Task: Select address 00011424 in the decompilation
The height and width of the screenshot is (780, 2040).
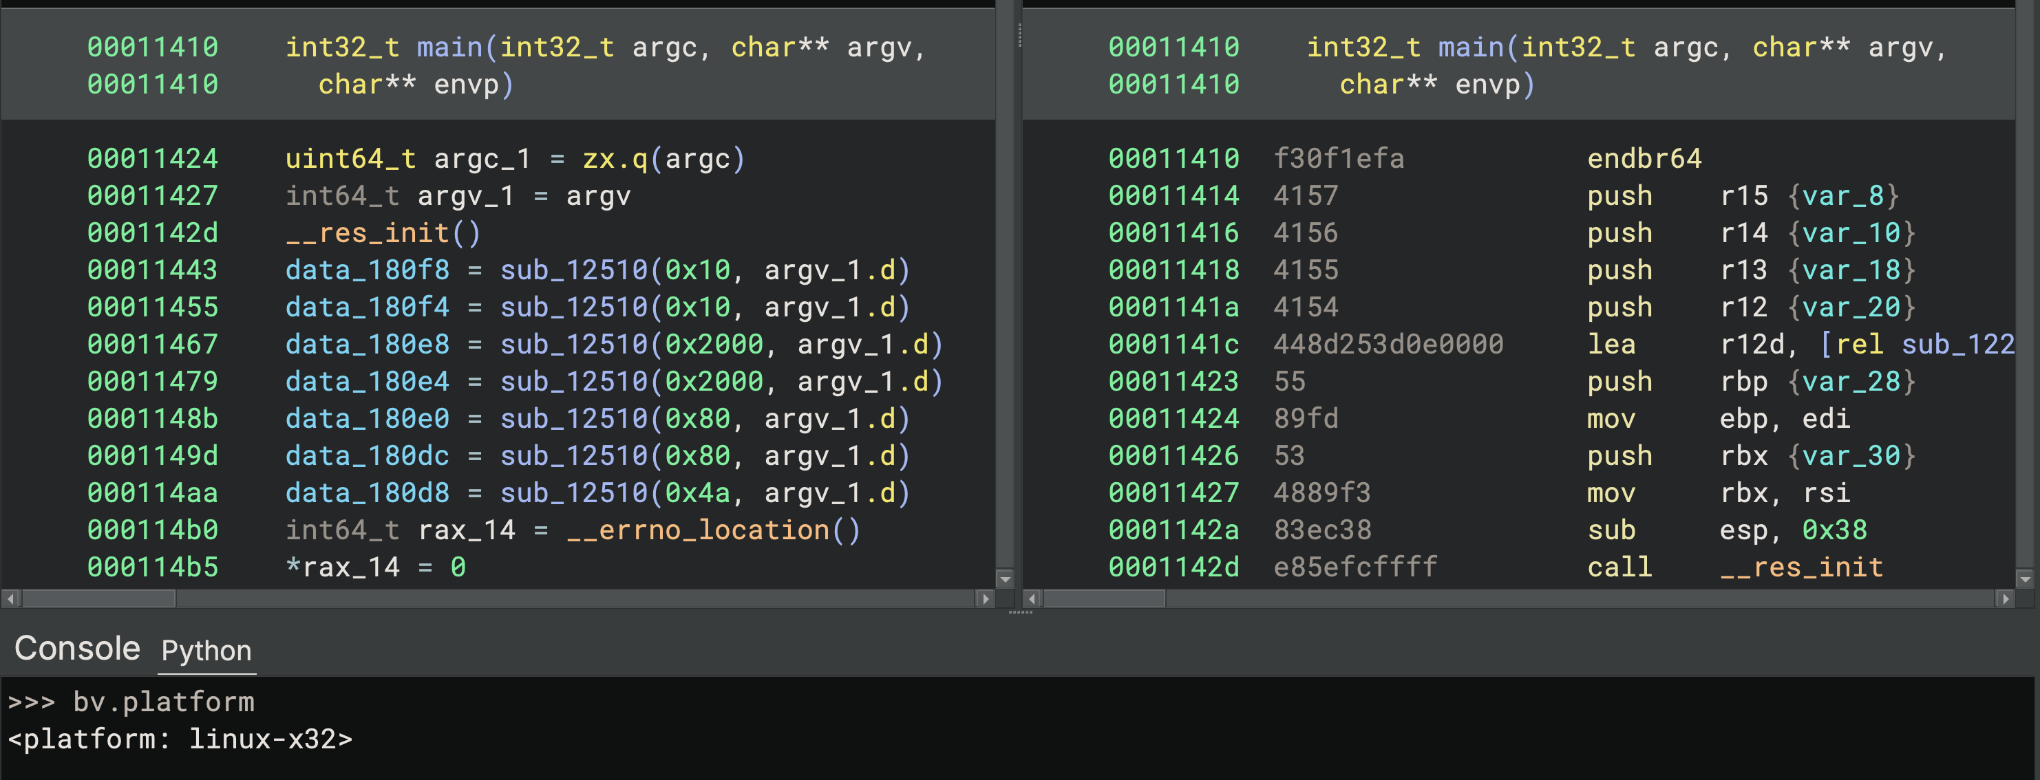Action: tap(152, 158)
